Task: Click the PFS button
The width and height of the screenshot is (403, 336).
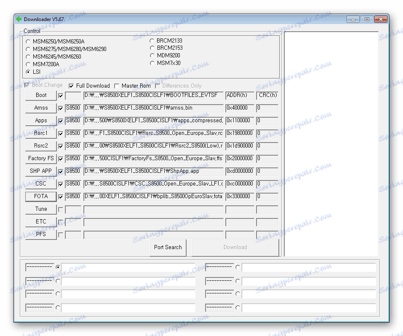Action: (x=41, y=234)
